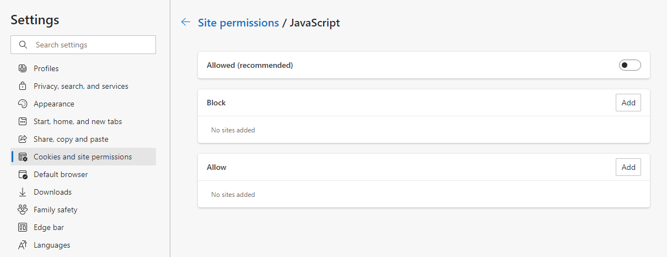
Task: Open Cookies and site permissions section
Action: [83, 157]
